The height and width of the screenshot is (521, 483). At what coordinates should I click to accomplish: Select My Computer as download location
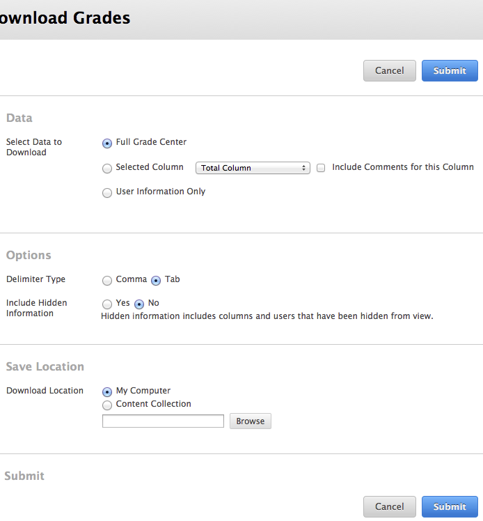pos(107,392)
